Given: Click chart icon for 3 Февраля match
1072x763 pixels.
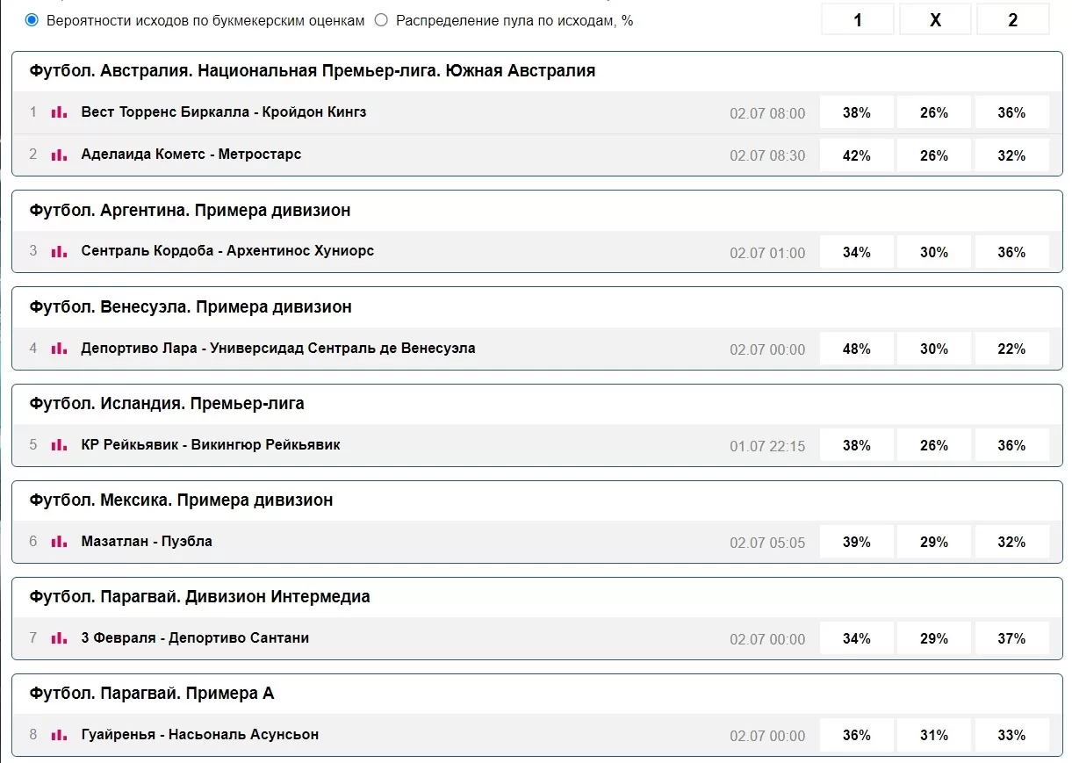Looking at the screenshot, I should click(x=58, y=637).
